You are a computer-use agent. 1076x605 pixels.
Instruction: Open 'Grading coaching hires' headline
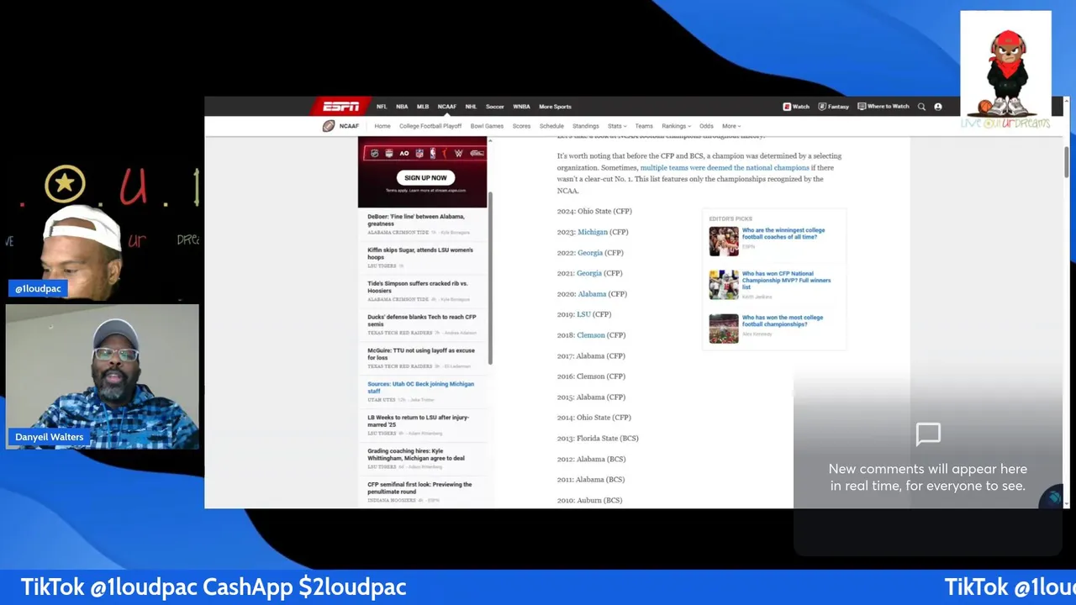[x=416, y=455]
